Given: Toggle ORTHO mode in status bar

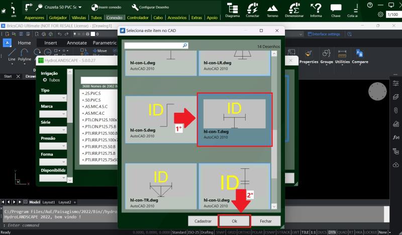Looking at the screenshot, I should (x=243, y=232).
